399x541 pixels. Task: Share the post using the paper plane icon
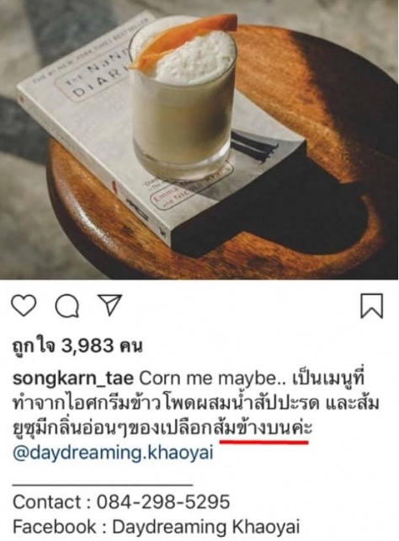click(110, 305)
